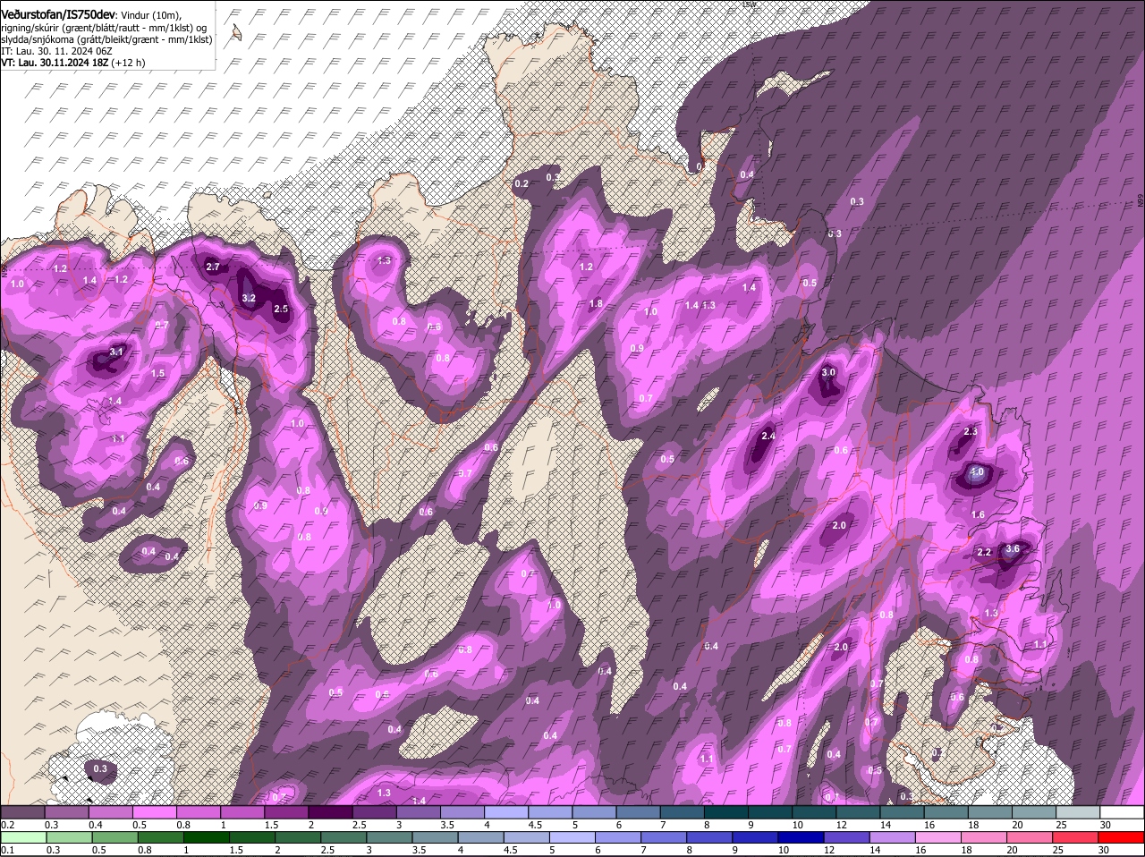Viewport: 1145px width, 857px height.
Task: Click the dark blue rain legend swatch at 10
Action: click(801, 837)
